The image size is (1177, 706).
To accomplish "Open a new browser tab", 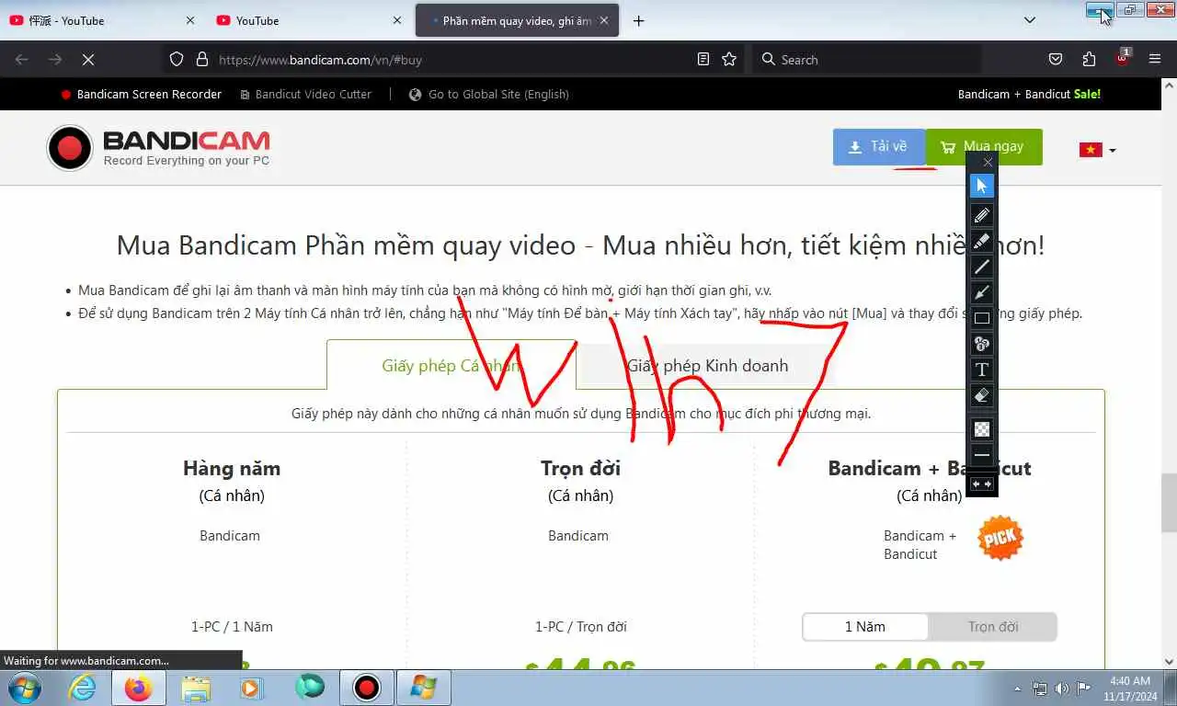I will 638,20.
